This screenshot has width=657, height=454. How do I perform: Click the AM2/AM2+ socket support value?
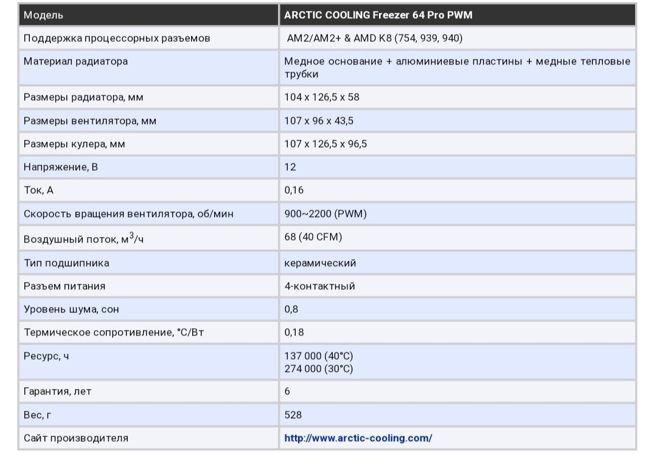tap(375, 38)
